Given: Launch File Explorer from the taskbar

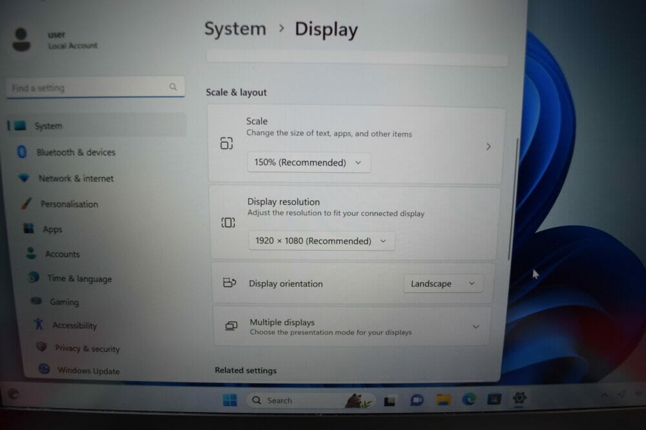Looking at the screenshot, I should [x=443, y=400].
